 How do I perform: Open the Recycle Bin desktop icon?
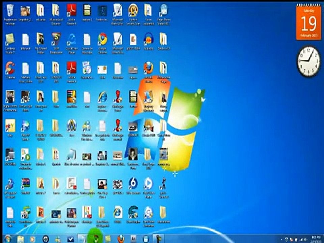(10, 14)
